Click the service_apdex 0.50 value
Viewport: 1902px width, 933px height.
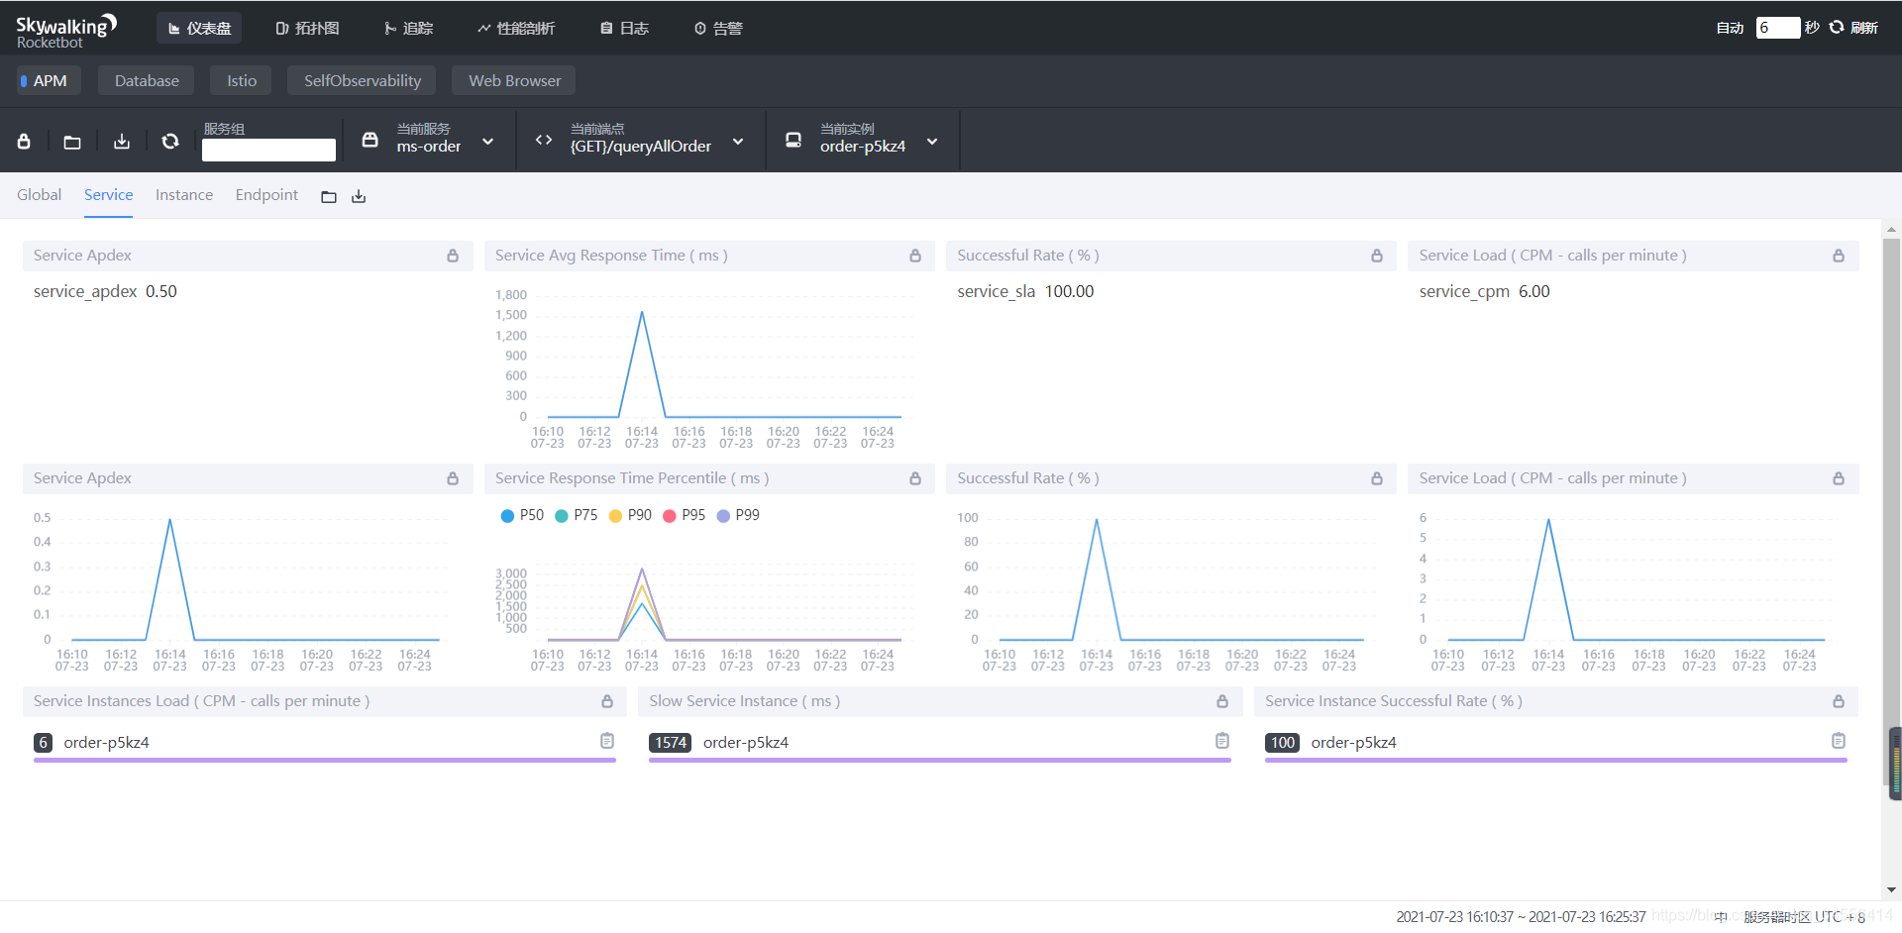161,291
